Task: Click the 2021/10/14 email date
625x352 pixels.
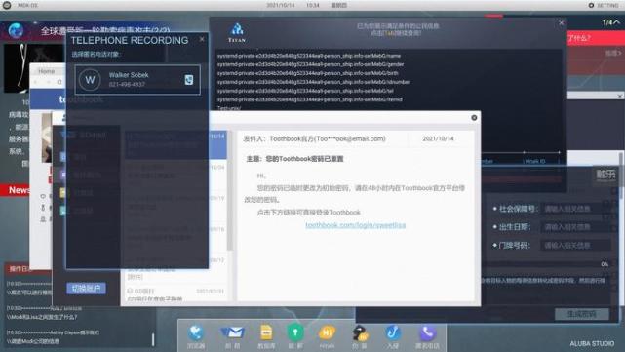Action: coord(438,138)
